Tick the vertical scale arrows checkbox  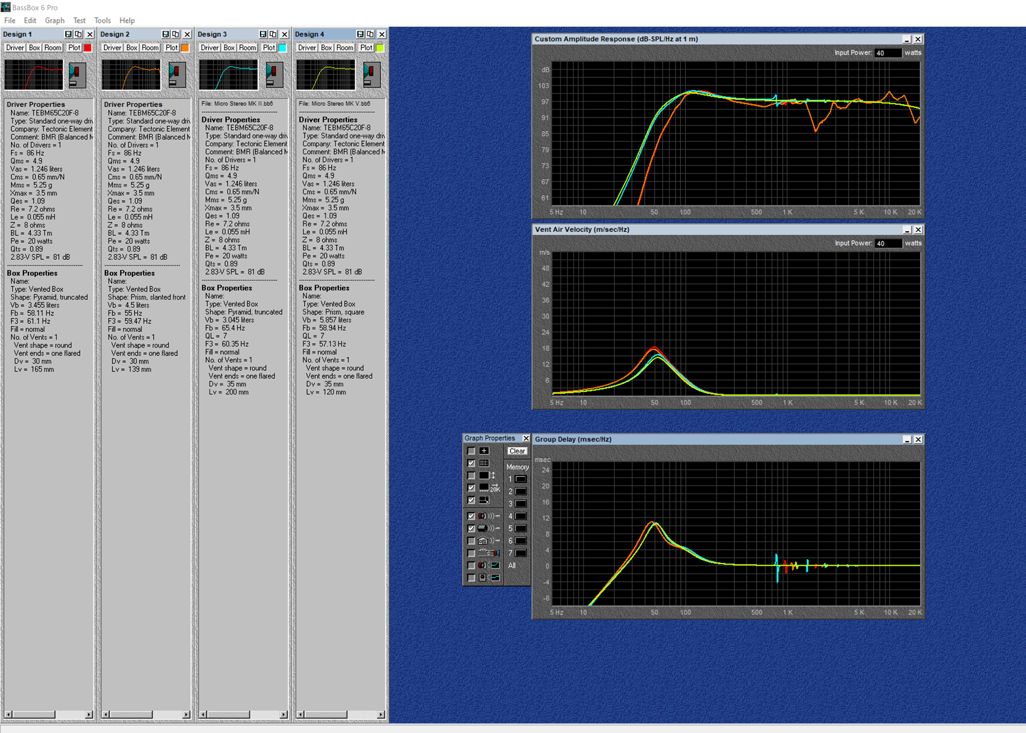coord(471,475)
